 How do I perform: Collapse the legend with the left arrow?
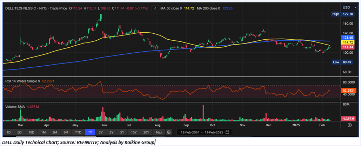(x=155, y=8)
